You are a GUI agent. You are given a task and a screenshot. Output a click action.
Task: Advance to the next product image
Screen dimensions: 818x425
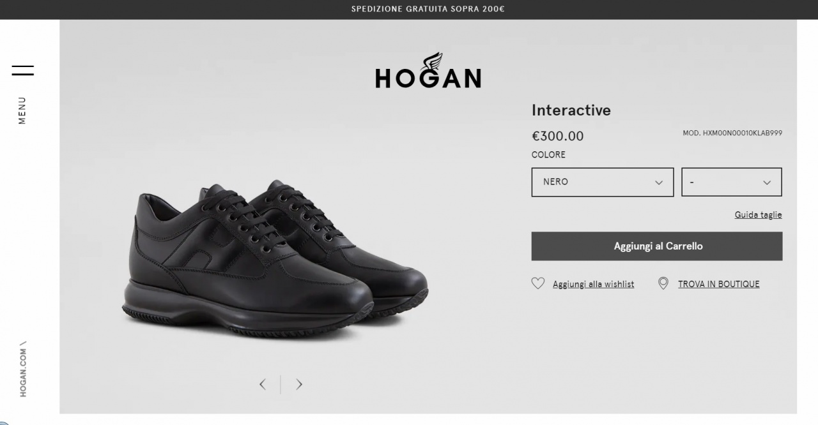pyautogui.click(x=298, y=384)
